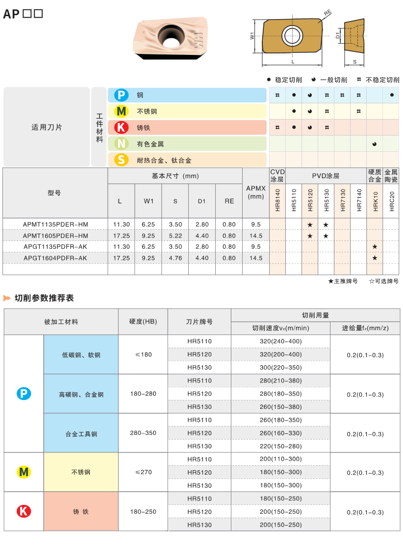
Task: Click the orange arrow beside 切削参数推荐表
Action: 7,298
